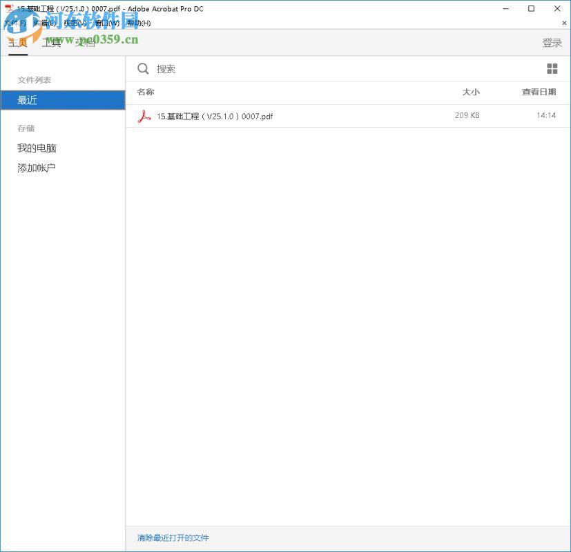This screenshot has width=571, height=552.
Task: Click the 搜索 input field
Action: coord(207,69)
